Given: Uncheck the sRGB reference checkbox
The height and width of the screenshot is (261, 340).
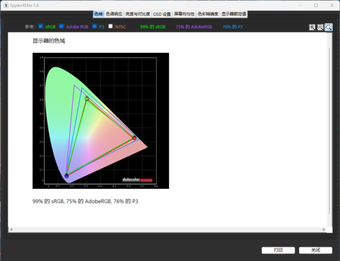Looking at the screenshot, I should pos(41,26).
